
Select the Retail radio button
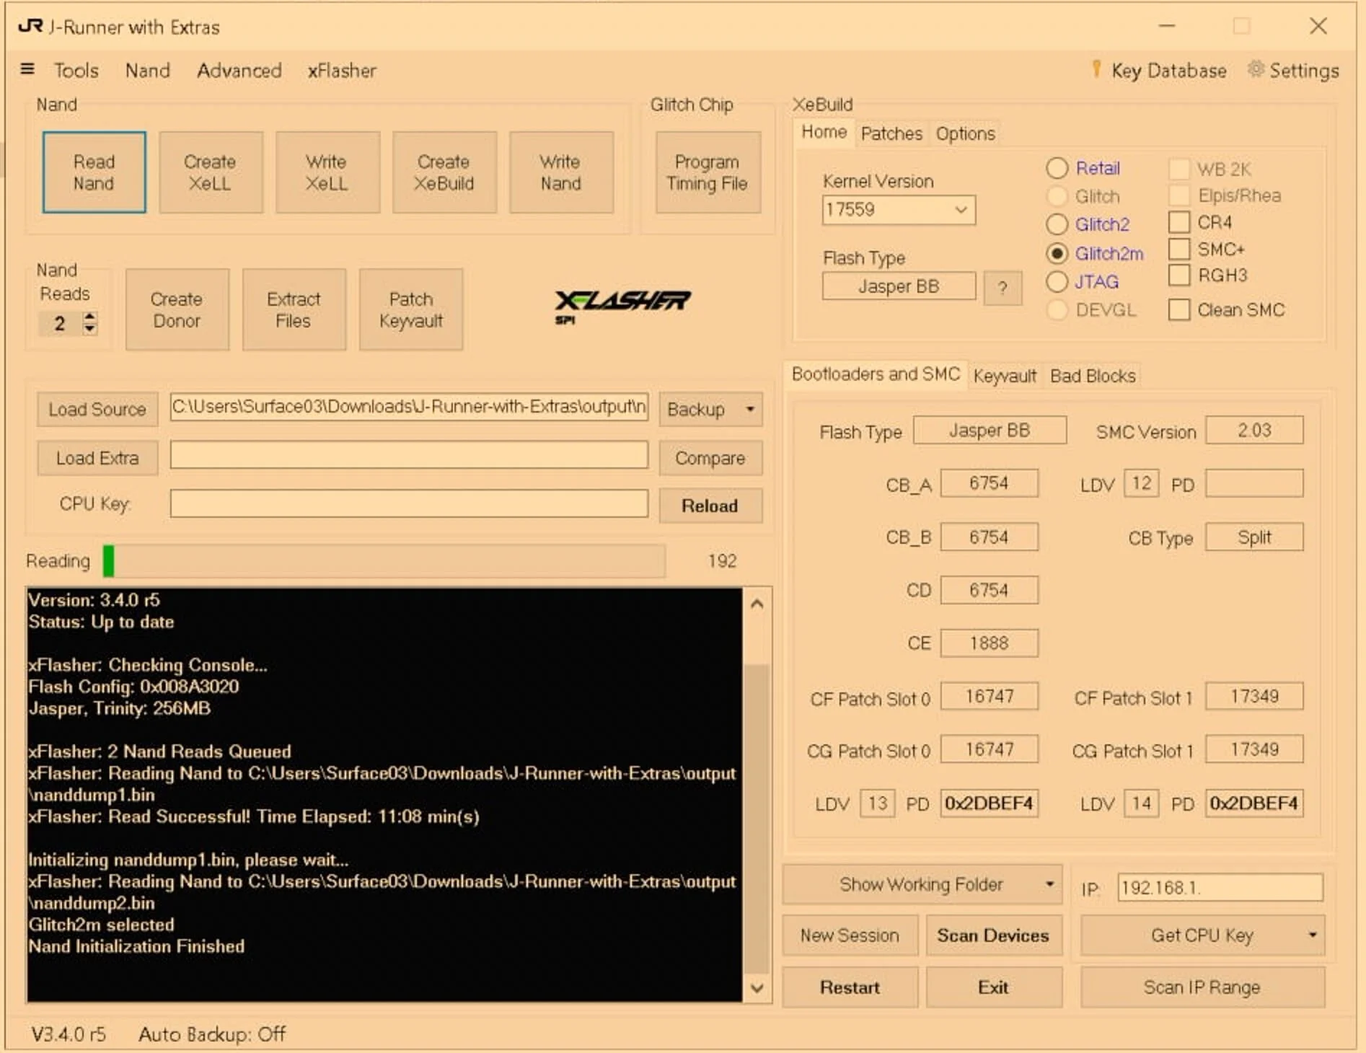click(1057, 168)
